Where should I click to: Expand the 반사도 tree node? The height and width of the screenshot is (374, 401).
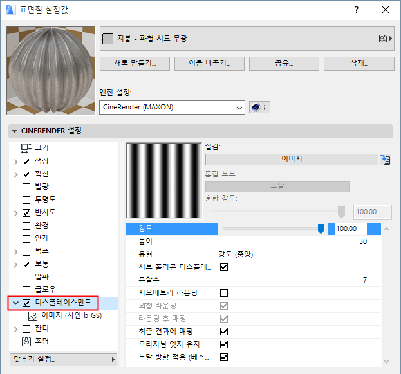click(15, 213)
